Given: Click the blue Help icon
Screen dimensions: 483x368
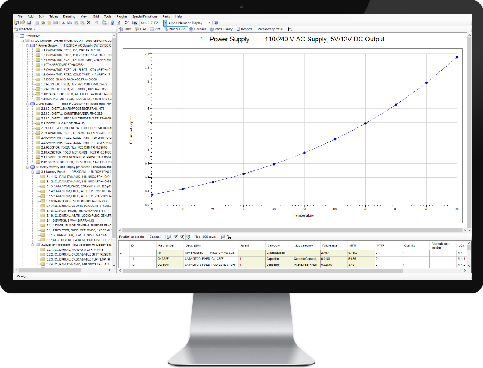Looking at the screenshot, I should pos(216,23).
